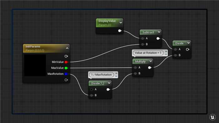Expand the Subtract node chevron
The width and height of the screenshot is (219, 123).
pyautogui.click(x=159, y=32)
